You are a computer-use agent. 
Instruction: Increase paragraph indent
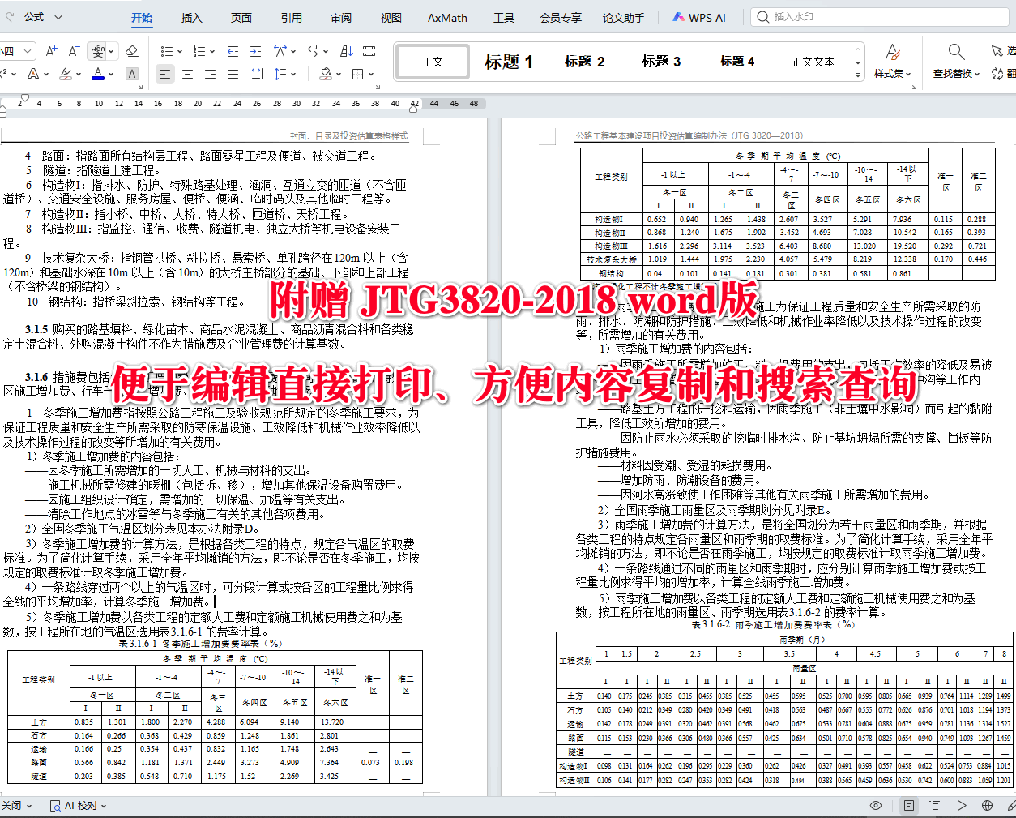pos(256,51)
